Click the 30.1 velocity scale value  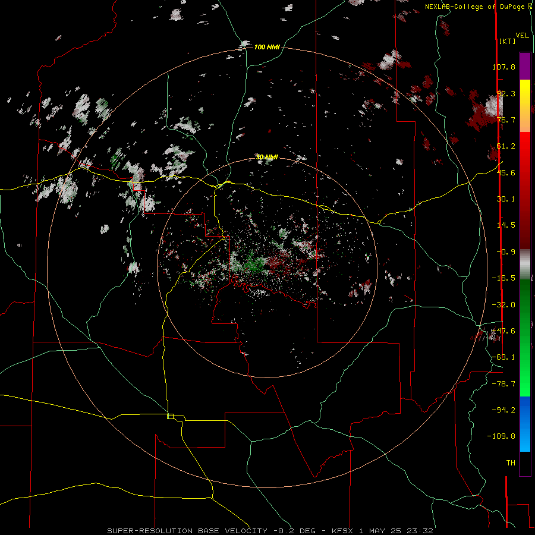tap(506, 199)
